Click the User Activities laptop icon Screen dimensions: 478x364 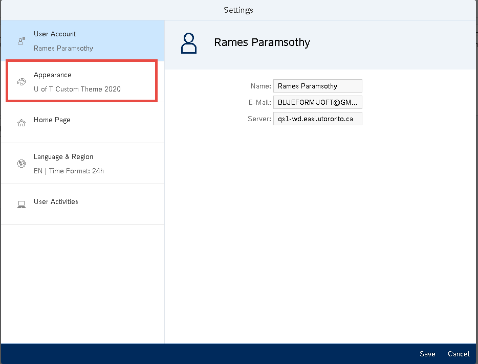[21, 204]
